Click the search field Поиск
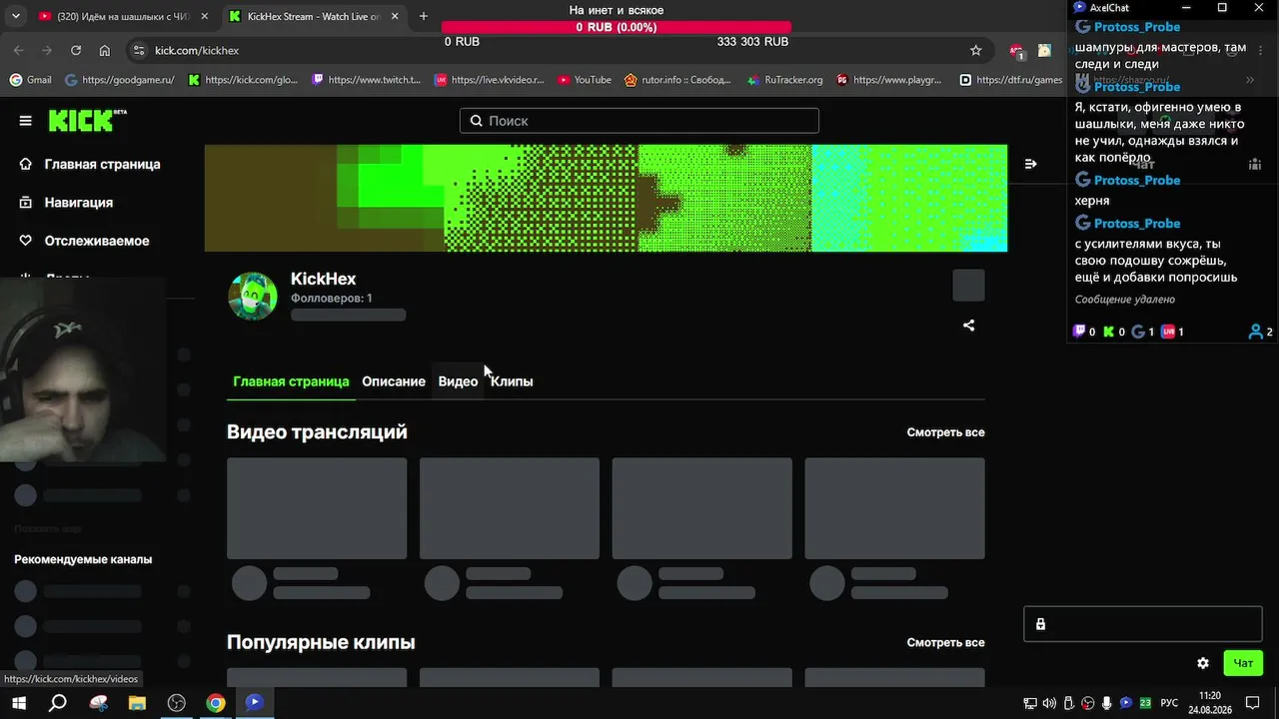Screen dimensions: 1279x719 point(639,121)
